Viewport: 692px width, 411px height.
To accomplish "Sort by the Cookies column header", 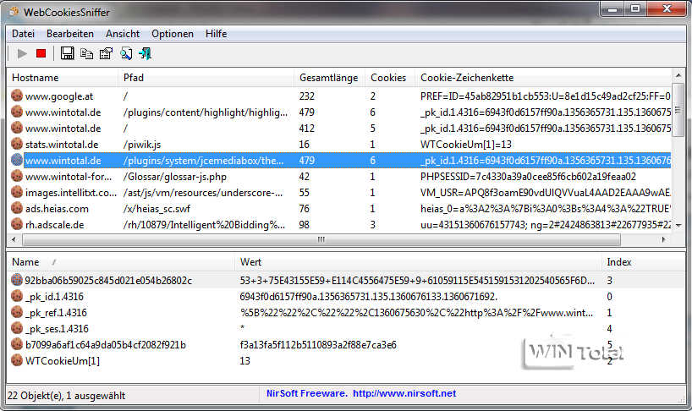I will (389, 78).
